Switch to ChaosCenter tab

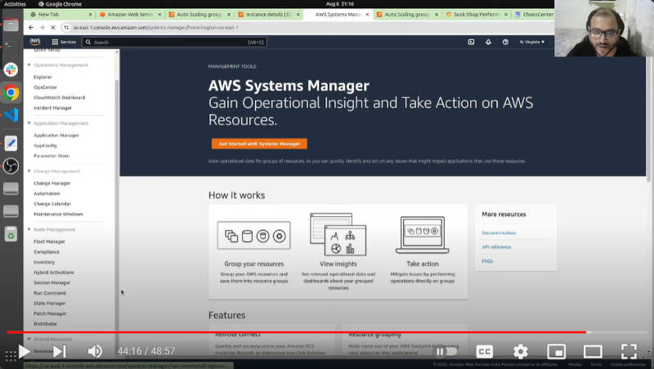(534, 14)
